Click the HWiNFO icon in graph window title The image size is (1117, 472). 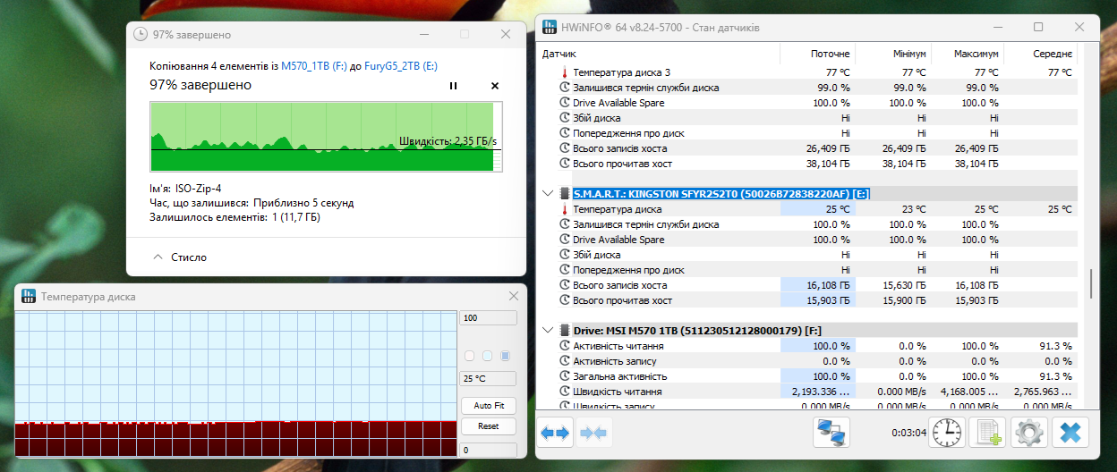[28, 296]
